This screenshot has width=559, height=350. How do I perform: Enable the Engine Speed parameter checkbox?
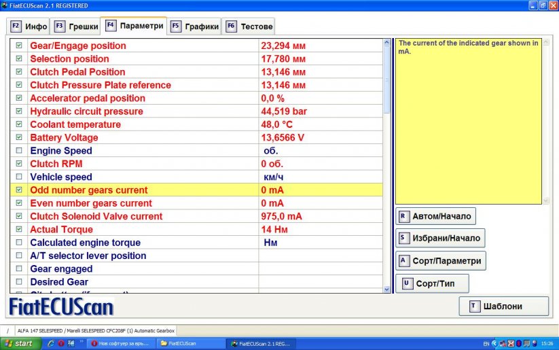click(19, 150)
